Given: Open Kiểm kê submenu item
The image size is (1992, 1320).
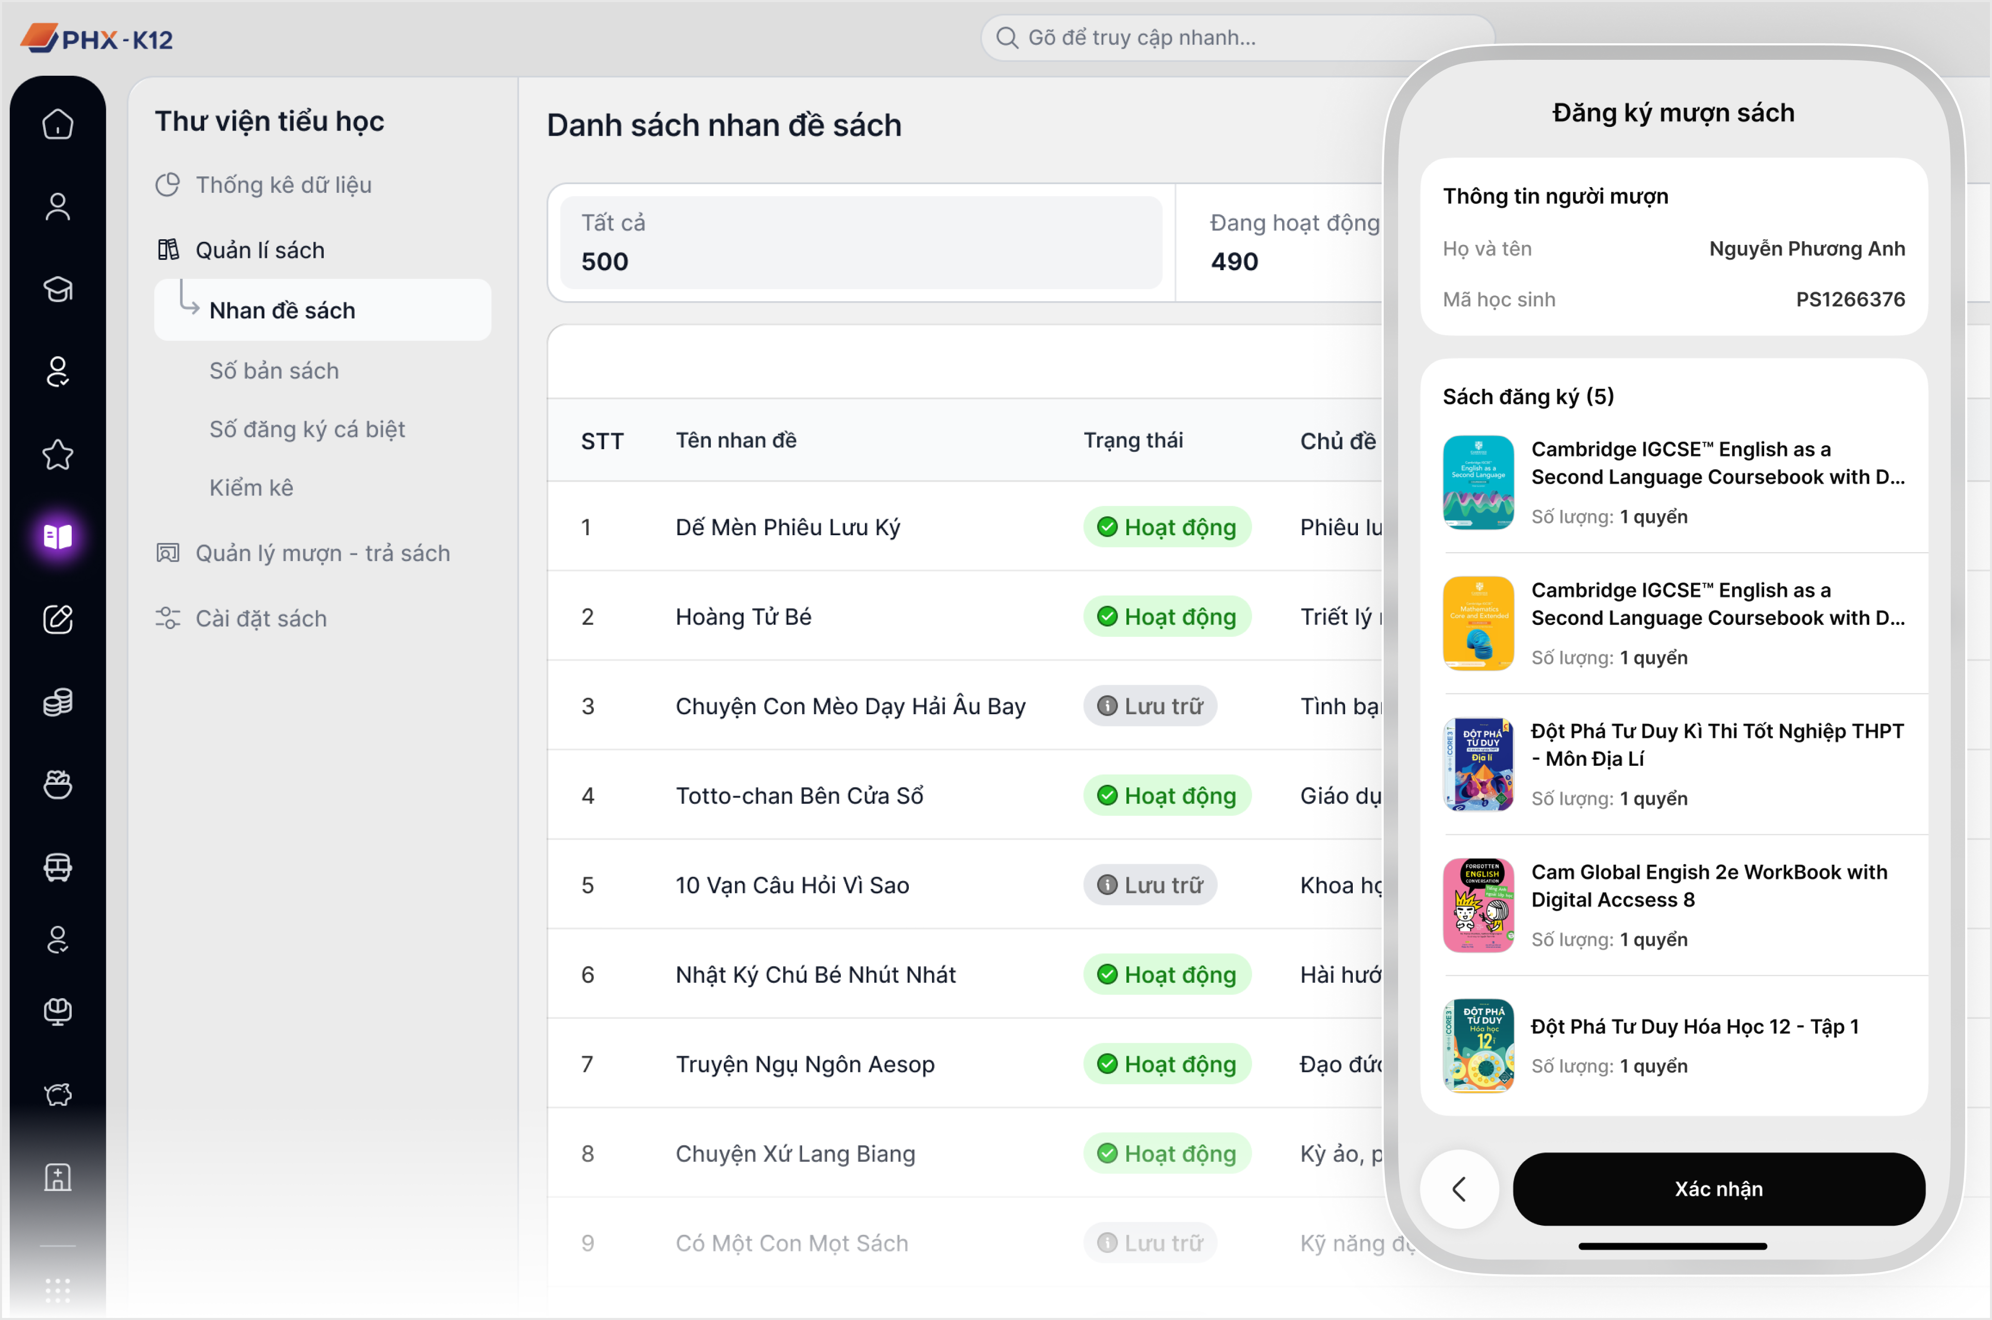Looking at the screenshot, I should [251, 487].
